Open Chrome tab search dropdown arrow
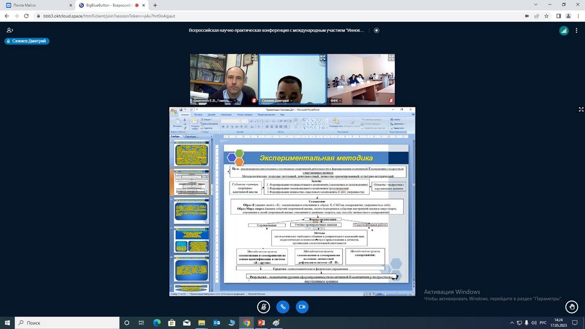 [x=536, y=5]
